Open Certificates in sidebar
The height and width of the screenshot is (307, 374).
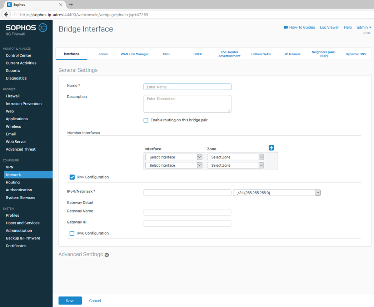pos(16,246)
